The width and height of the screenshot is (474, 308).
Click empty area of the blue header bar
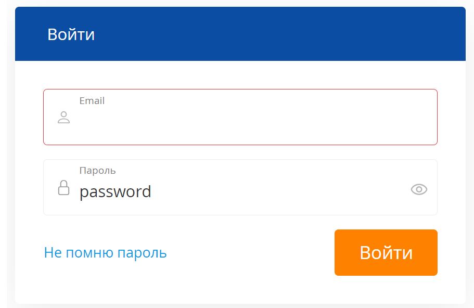coord(272,34)
